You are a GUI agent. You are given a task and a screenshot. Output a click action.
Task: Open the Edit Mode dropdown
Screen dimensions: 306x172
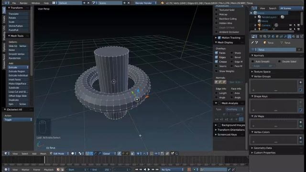tap(59, 153)
